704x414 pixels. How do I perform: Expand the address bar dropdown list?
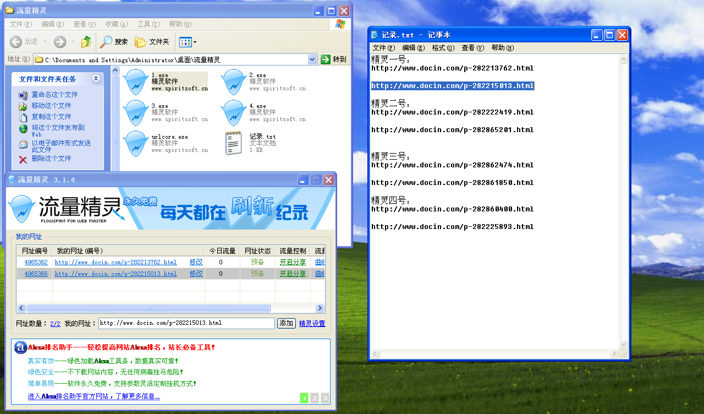[312, 59]
